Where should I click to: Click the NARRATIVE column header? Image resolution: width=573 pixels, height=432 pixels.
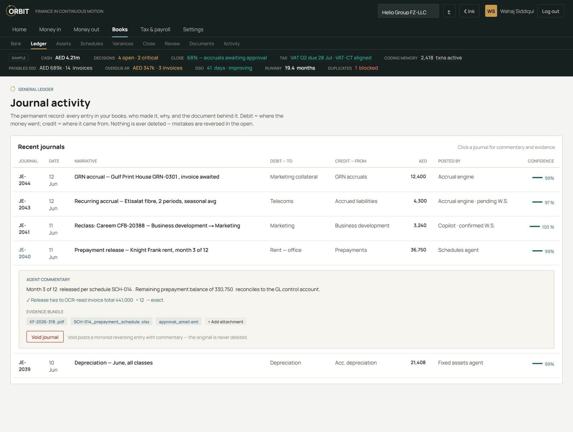(x=86, y=161)
